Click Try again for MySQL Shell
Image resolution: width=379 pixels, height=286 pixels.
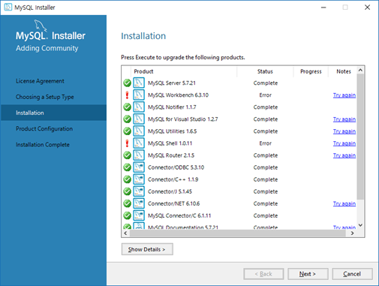point(344,143)
